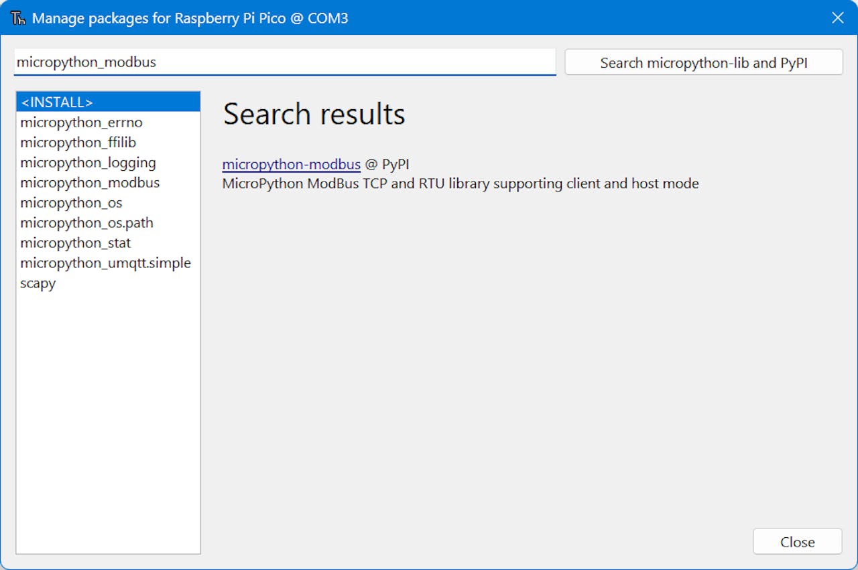Click the Close button at bottom right
This screenshot has height=570, width=858.
pyautogui.click(x=797, y=542)
